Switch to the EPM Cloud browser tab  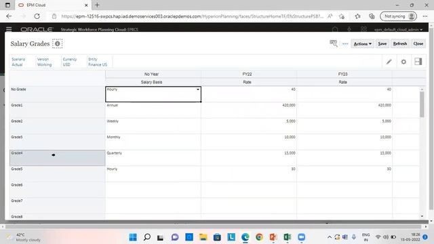click(x=53, y=5)
